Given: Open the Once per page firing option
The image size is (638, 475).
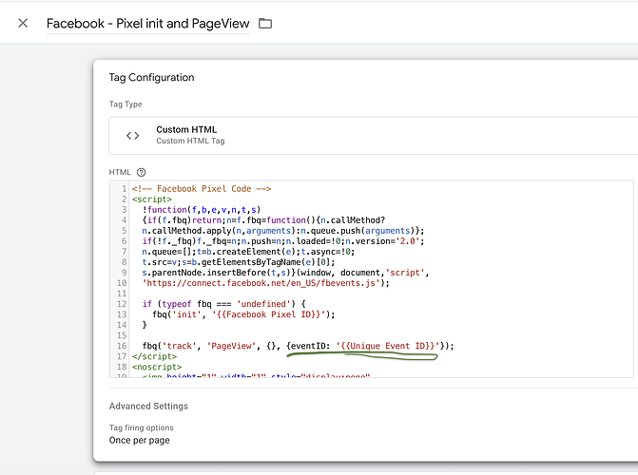Looking at the screenshot, I should tap(139, 440).
